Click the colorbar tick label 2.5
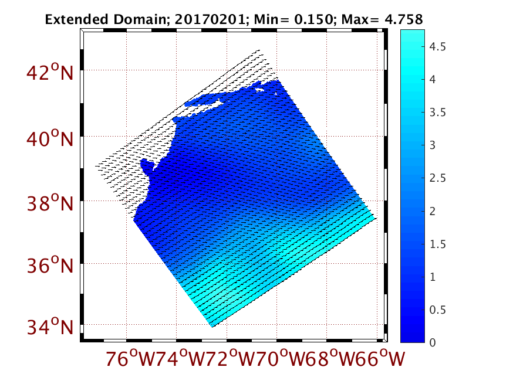The width and height of the screenshot is (513, 384). [x=437, y=178]
